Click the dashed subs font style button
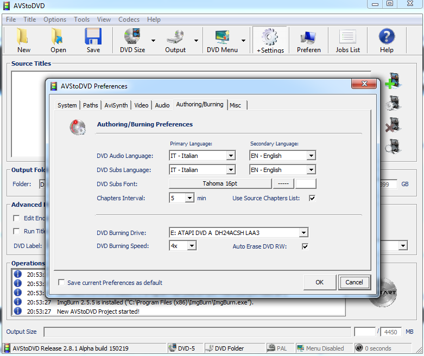The height and width of the screenshot is (356, 424). 283,183
